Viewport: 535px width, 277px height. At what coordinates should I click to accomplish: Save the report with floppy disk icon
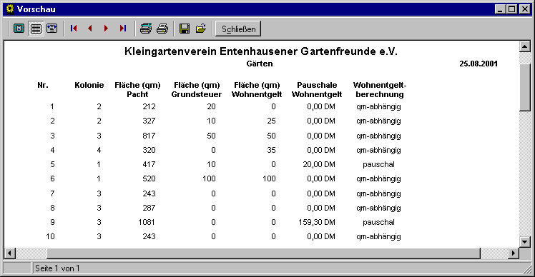[x=185, y=29]
